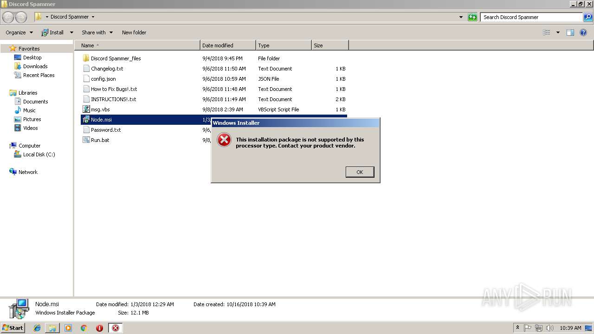Select the msg.vbs script icon
The width and height of the screenshot is (594, 334).
click(x=86, y=109)
